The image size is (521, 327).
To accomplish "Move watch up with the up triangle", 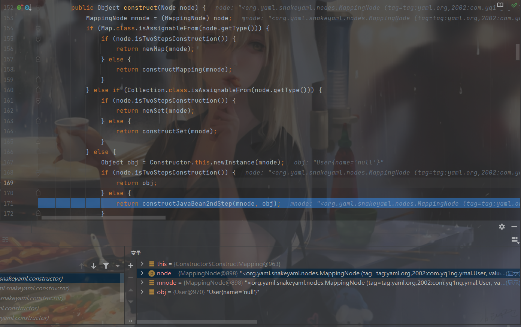I will (131, 290).
